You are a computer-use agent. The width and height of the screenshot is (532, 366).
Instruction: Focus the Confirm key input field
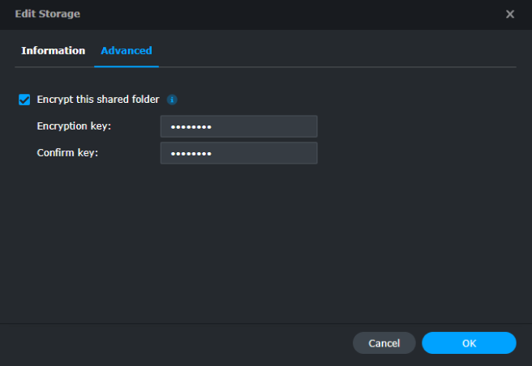click(x=238, y=153)
